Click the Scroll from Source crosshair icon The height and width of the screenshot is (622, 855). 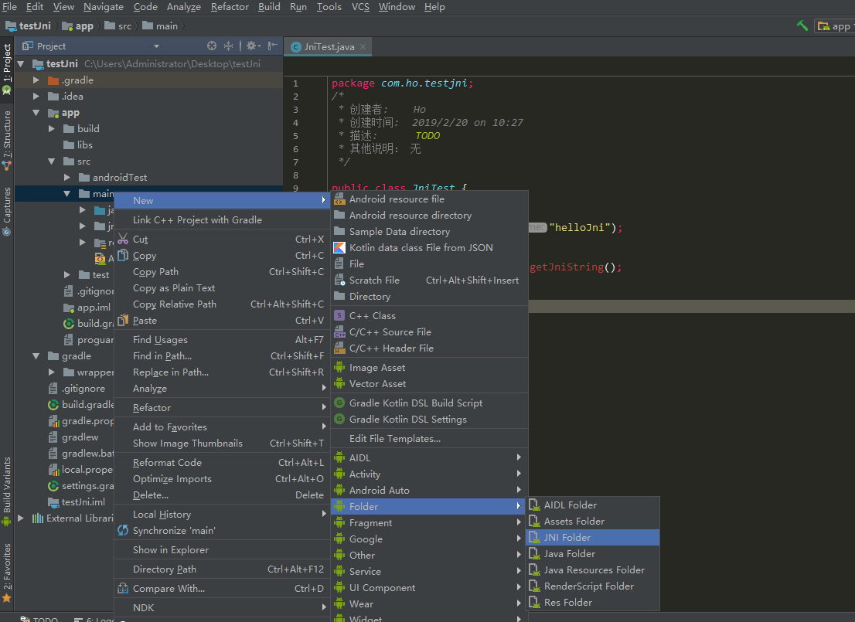click(212, 46)
